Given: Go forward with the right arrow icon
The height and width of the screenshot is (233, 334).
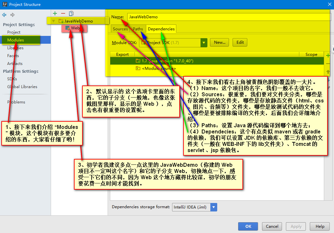Looking at the screenshot, I should pyautogui.click(x=12, y=15).
